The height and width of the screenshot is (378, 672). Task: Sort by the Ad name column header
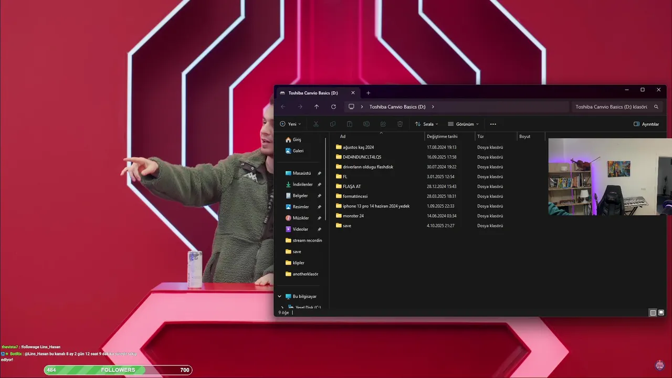343,136
